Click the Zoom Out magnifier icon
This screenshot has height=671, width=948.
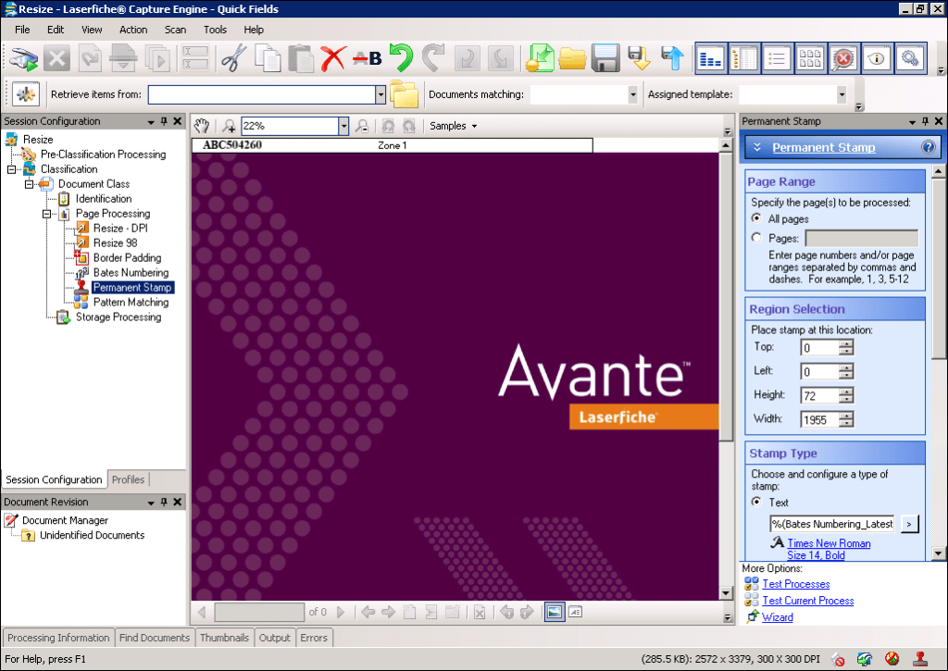[362, 126]
